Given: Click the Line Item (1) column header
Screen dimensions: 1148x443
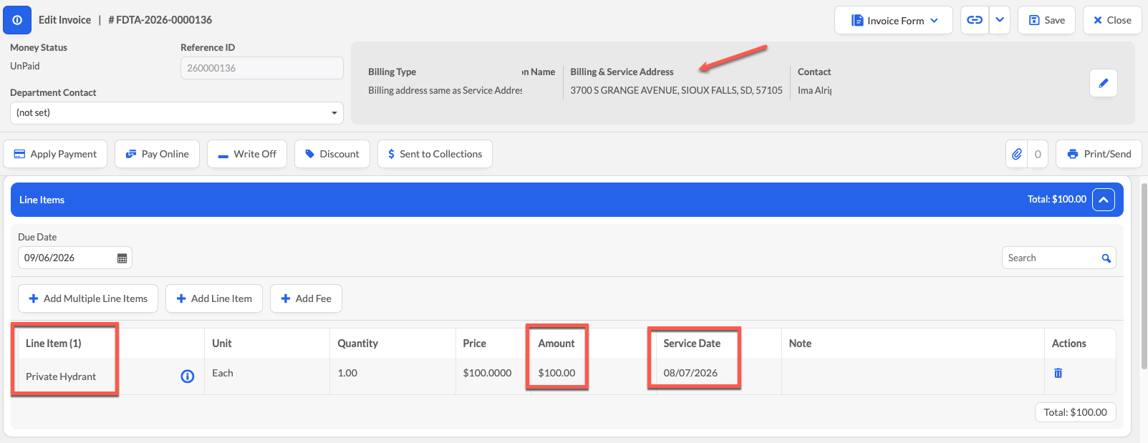Looking at the screenshot, I should [54, 344].
